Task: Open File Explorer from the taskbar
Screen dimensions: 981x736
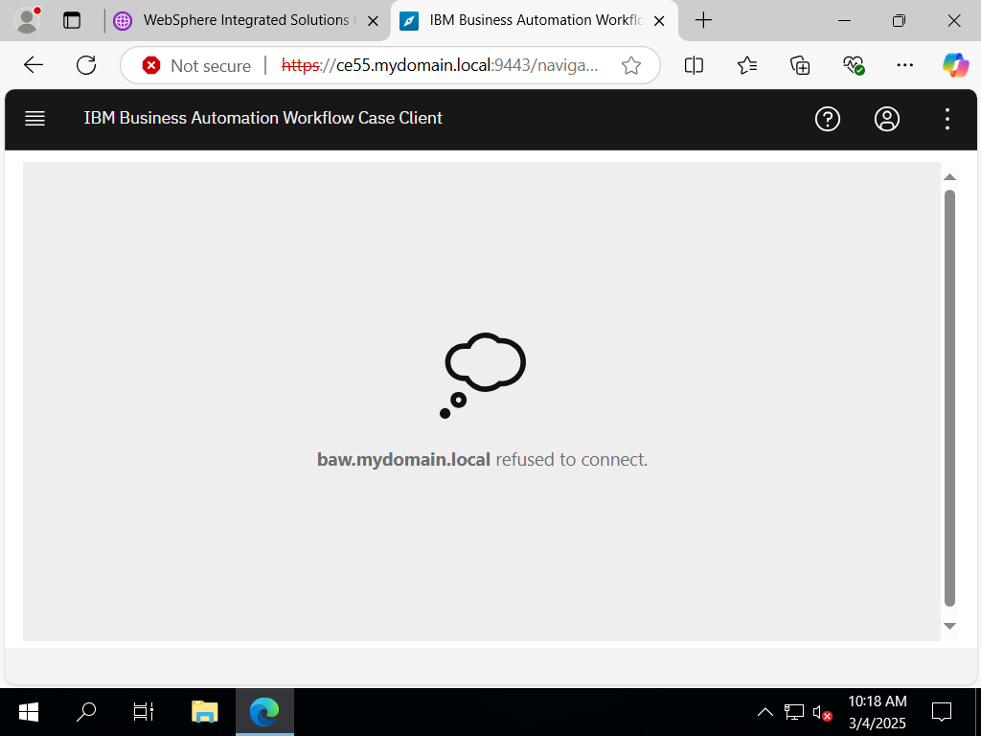Action: tap(204, 712)
